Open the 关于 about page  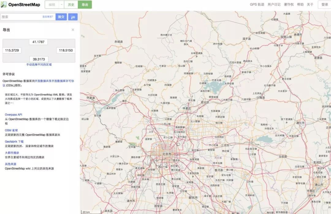click(310, 4)
